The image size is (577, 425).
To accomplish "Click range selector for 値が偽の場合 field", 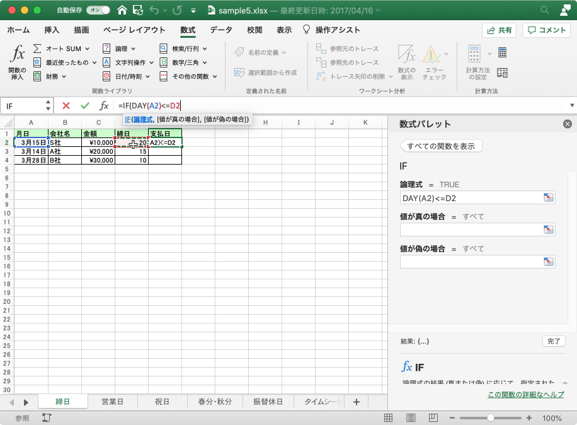I will click(548, 262).
